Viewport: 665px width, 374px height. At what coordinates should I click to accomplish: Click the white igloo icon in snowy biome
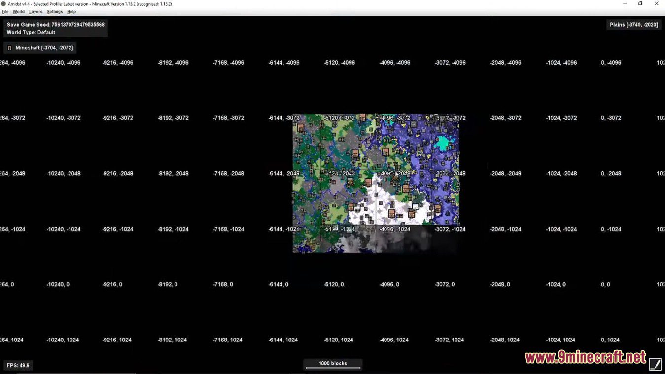click(x=415, y=206)
